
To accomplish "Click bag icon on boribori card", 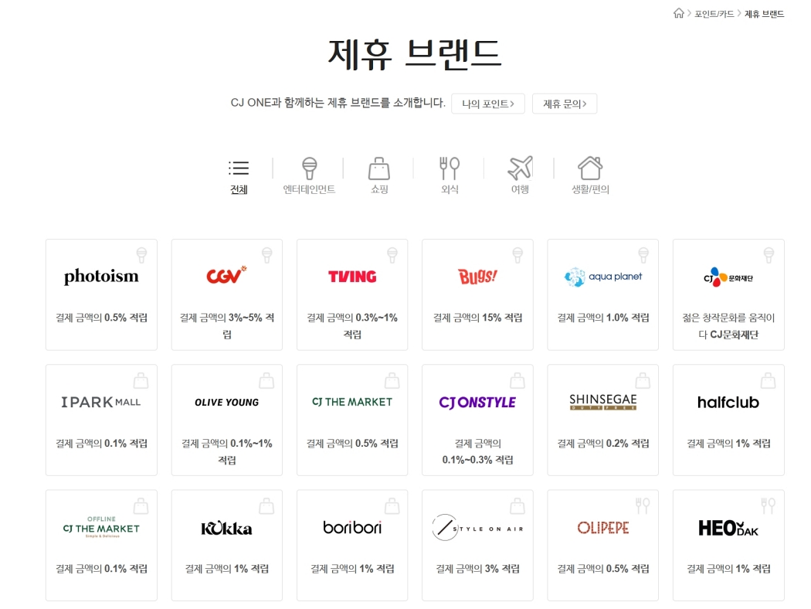I will pyautogui.click(x=392, y=505).
